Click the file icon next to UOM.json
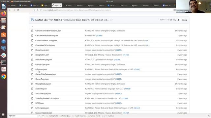The width and height of the screenshot is (211, 118). (32, 103)
